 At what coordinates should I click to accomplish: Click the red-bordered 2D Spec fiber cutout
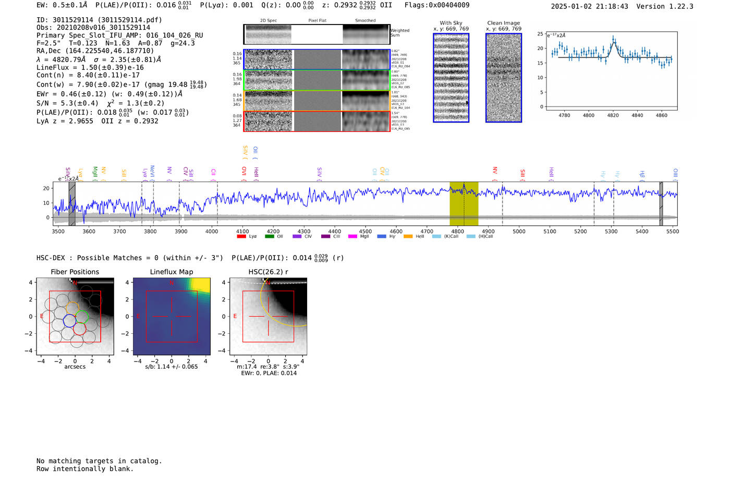point(269,122)
